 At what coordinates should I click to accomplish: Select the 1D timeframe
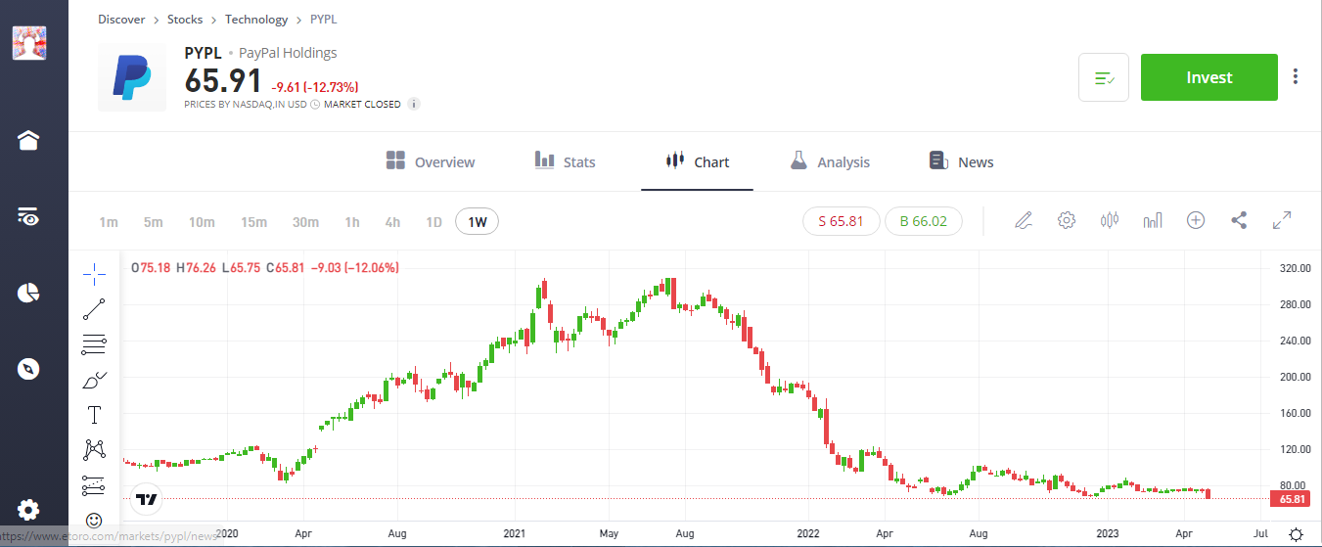click(x=433, y=222)
